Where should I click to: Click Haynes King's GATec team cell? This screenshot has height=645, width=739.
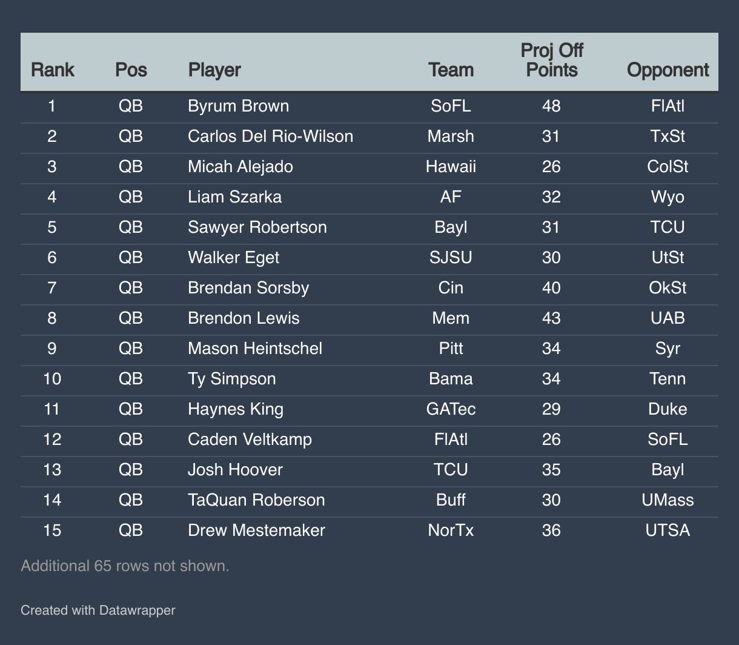(451, 409)
